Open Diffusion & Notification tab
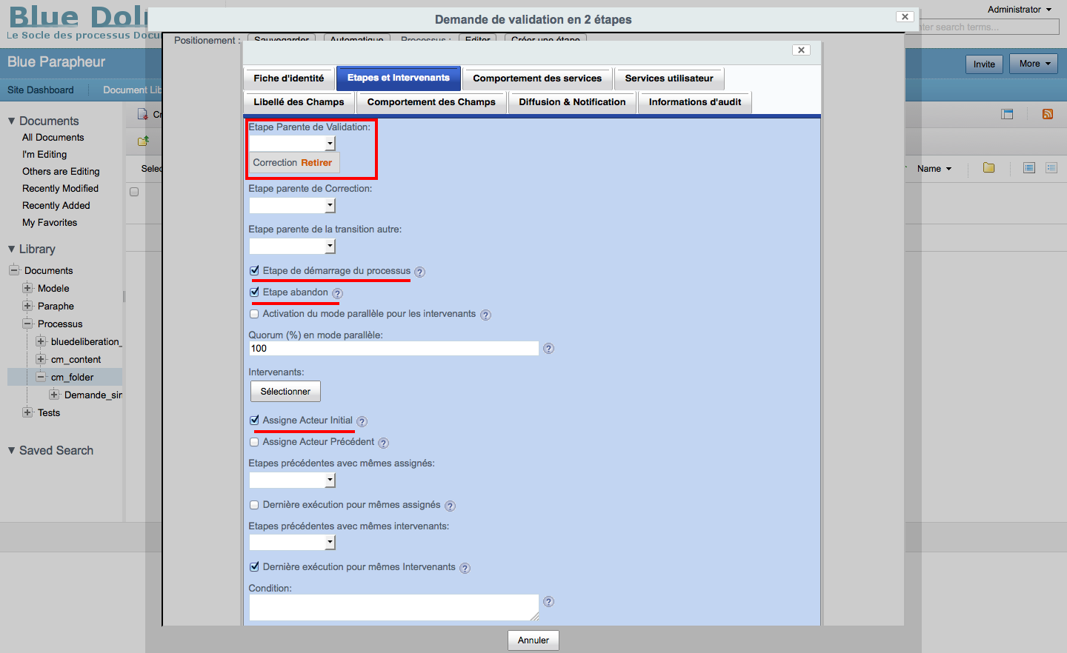This screenshot has height=653, width=1067. [572, 102]
